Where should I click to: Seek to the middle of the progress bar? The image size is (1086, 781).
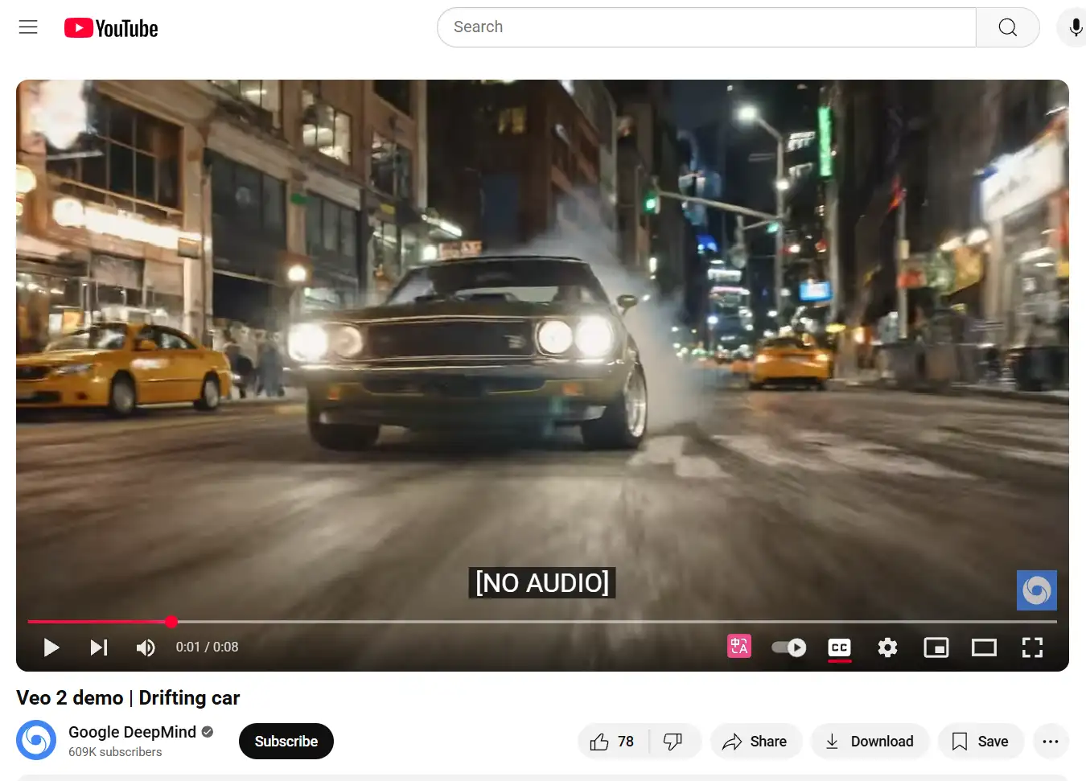(x=542, y=622)
